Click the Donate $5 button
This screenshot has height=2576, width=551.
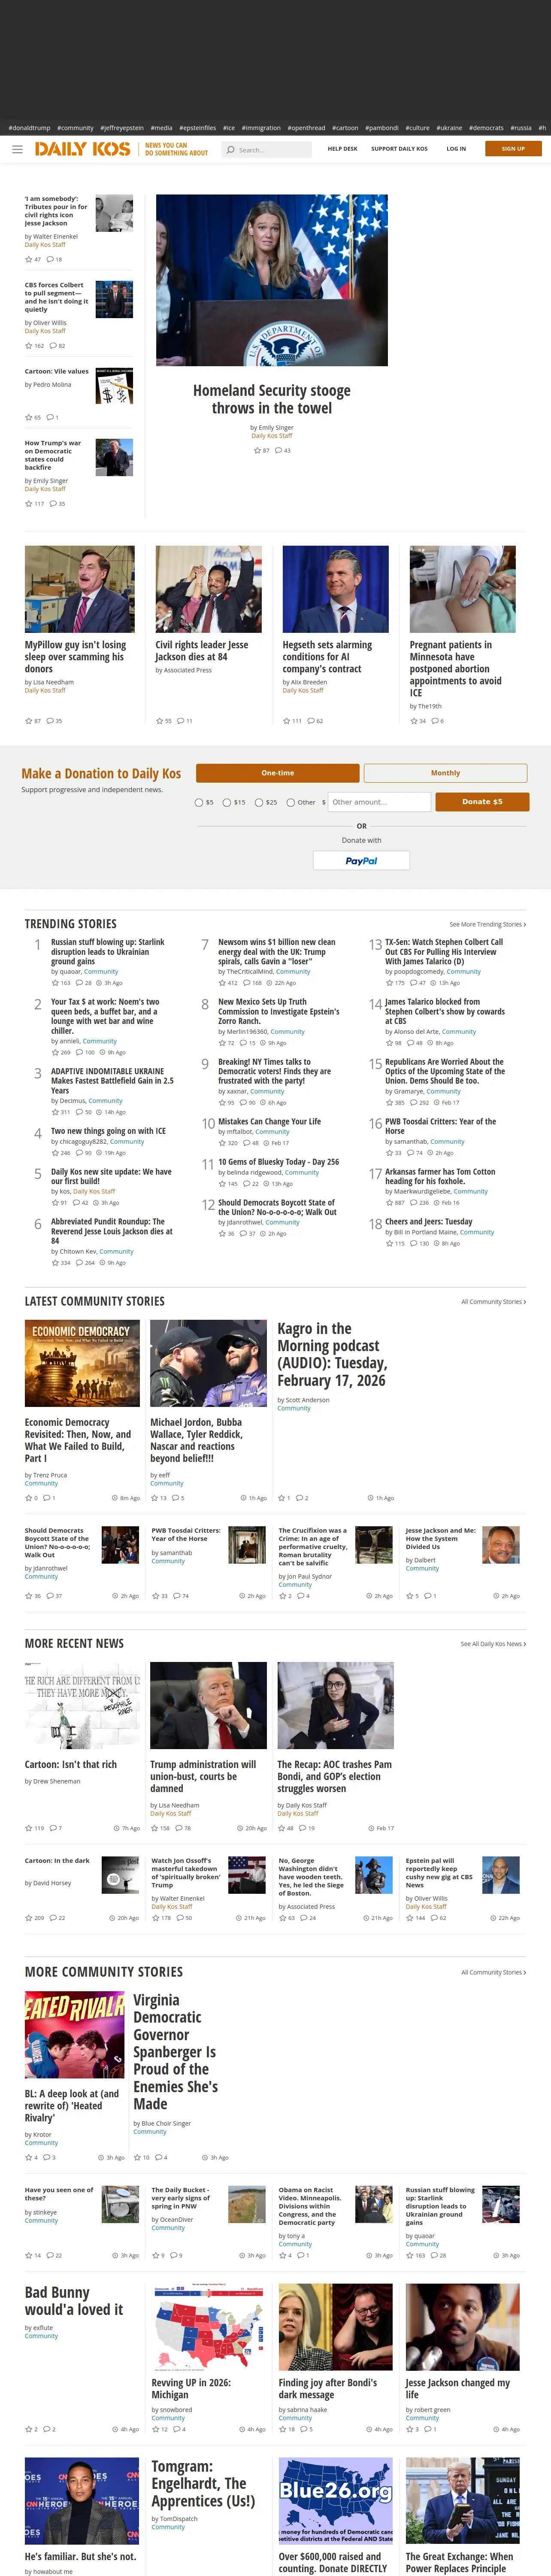482,802
